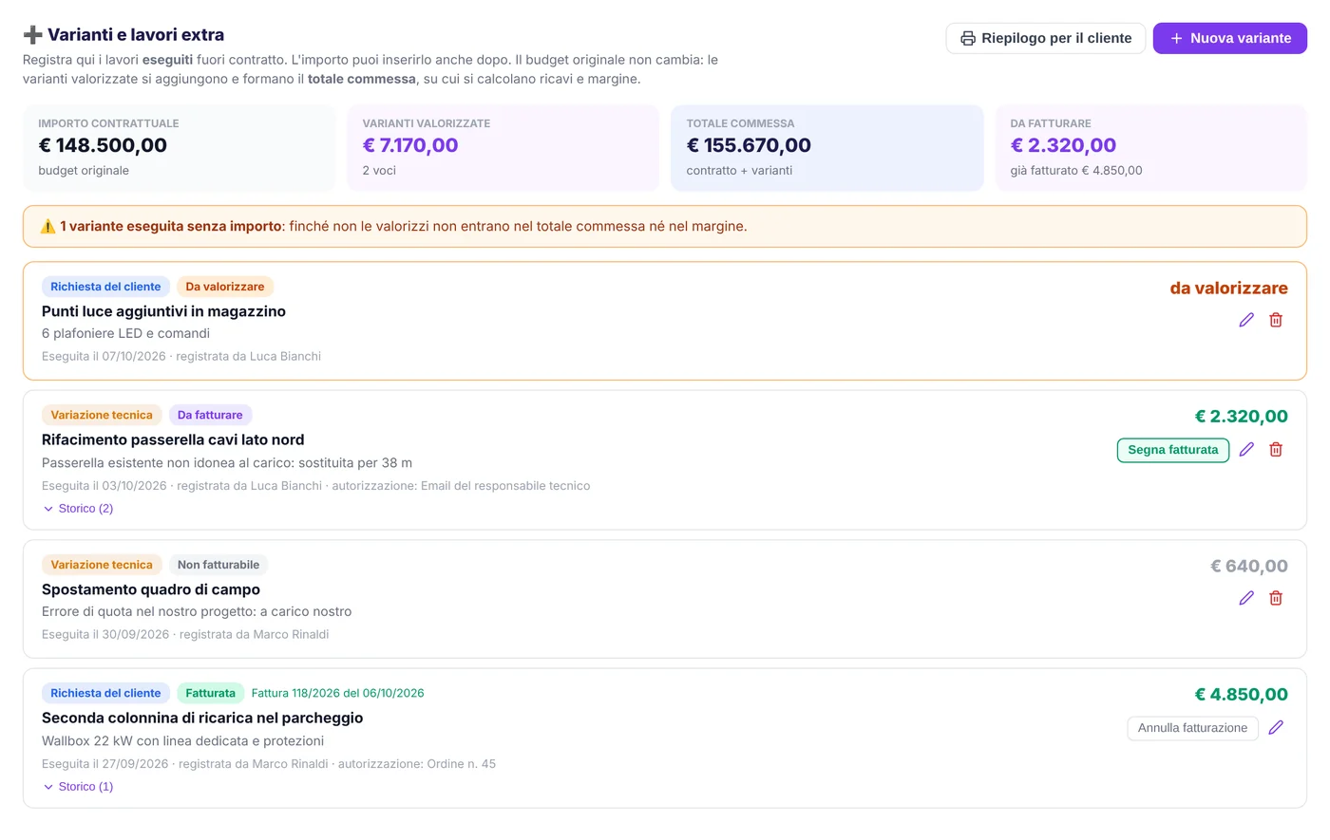Create a Nuova variante
1330x840 pixels.
1230,38
